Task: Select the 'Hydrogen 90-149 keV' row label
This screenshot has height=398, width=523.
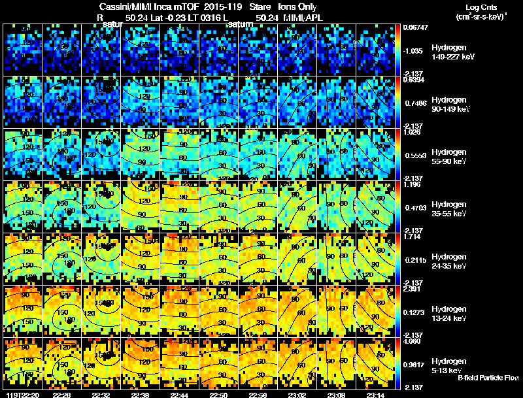Action: click(x=450, y=105)
